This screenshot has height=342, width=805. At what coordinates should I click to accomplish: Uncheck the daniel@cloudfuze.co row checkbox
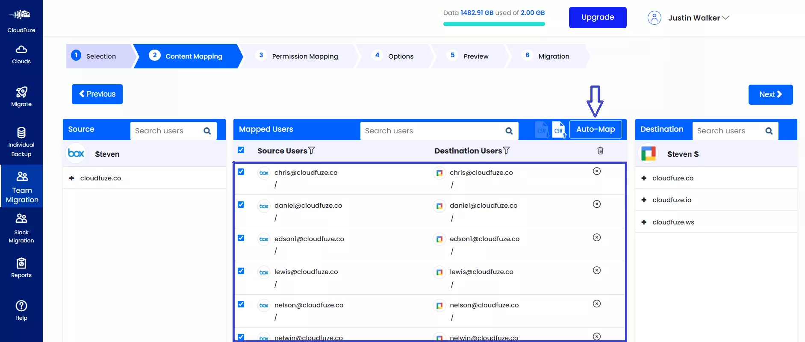(241, 205)
